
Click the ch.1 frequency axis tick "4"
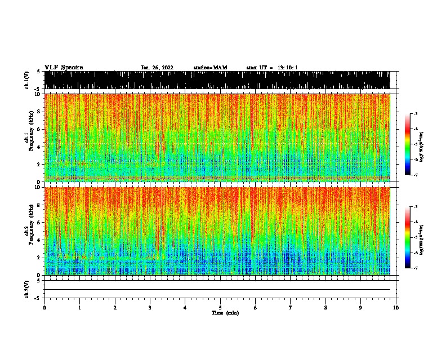click(x=39, y=147)
